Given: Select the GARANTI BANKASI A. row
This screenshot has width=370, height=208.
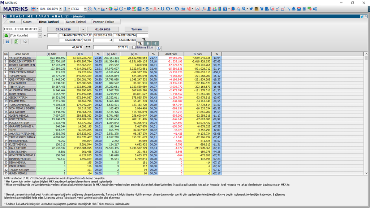Looking at the screenshot, I should 113,126.
